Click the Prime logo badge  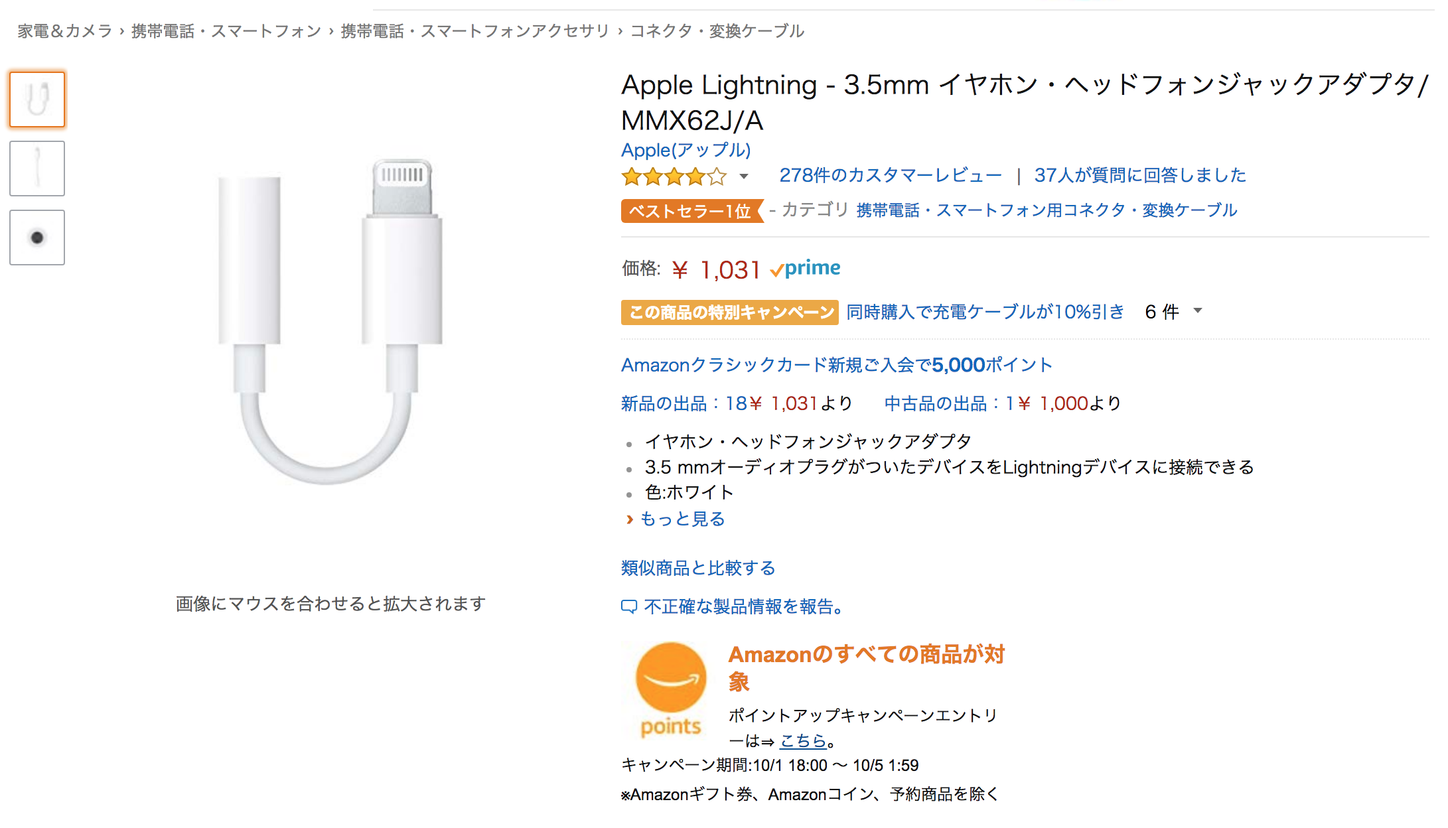805,269
